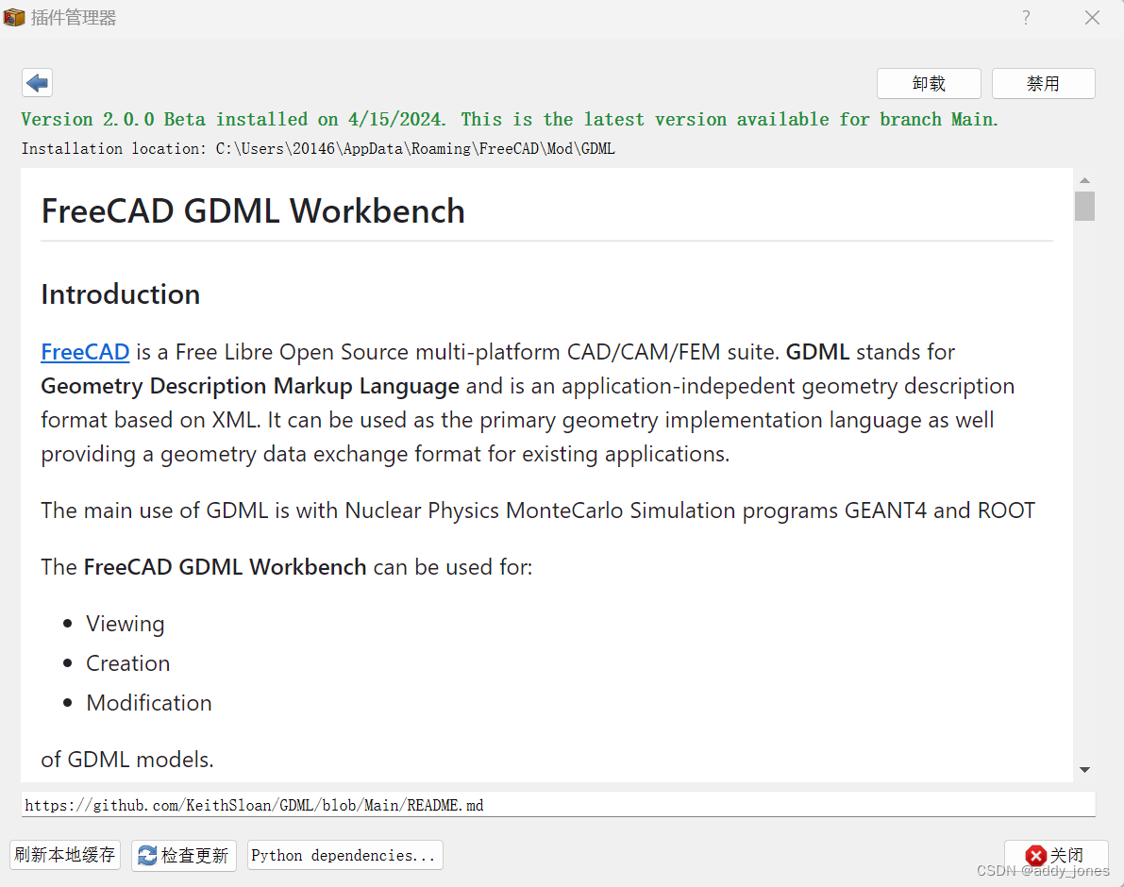Click the GitHub README URL text
The width and height of the screenshot is (1124, 887).
point(255,805)
